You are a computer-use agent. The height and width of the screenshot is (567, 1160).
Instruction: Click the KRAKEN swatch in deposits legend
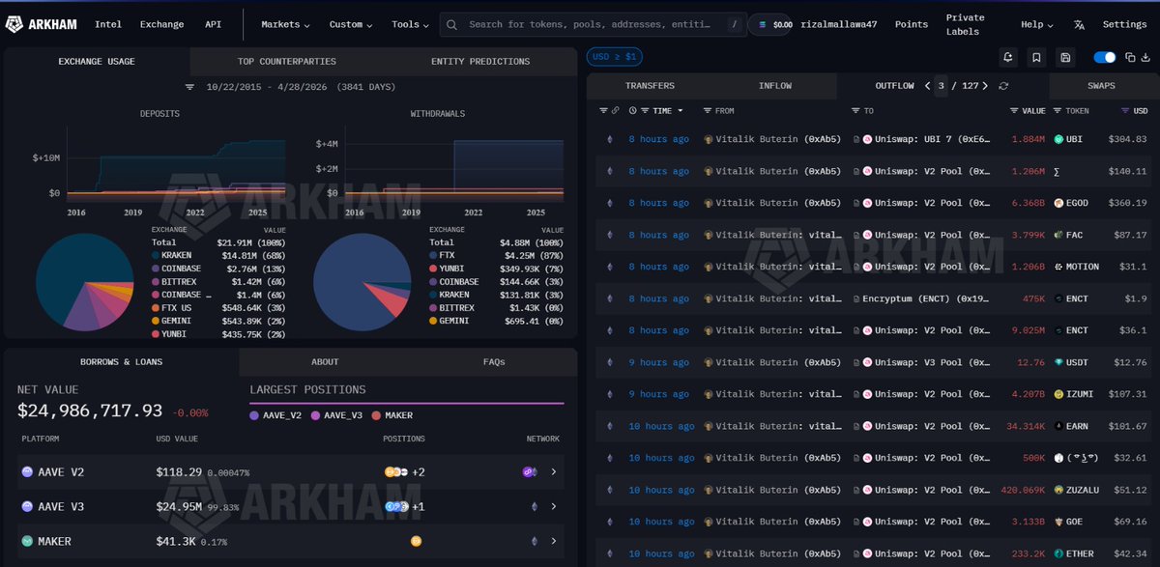coord(155,255)
